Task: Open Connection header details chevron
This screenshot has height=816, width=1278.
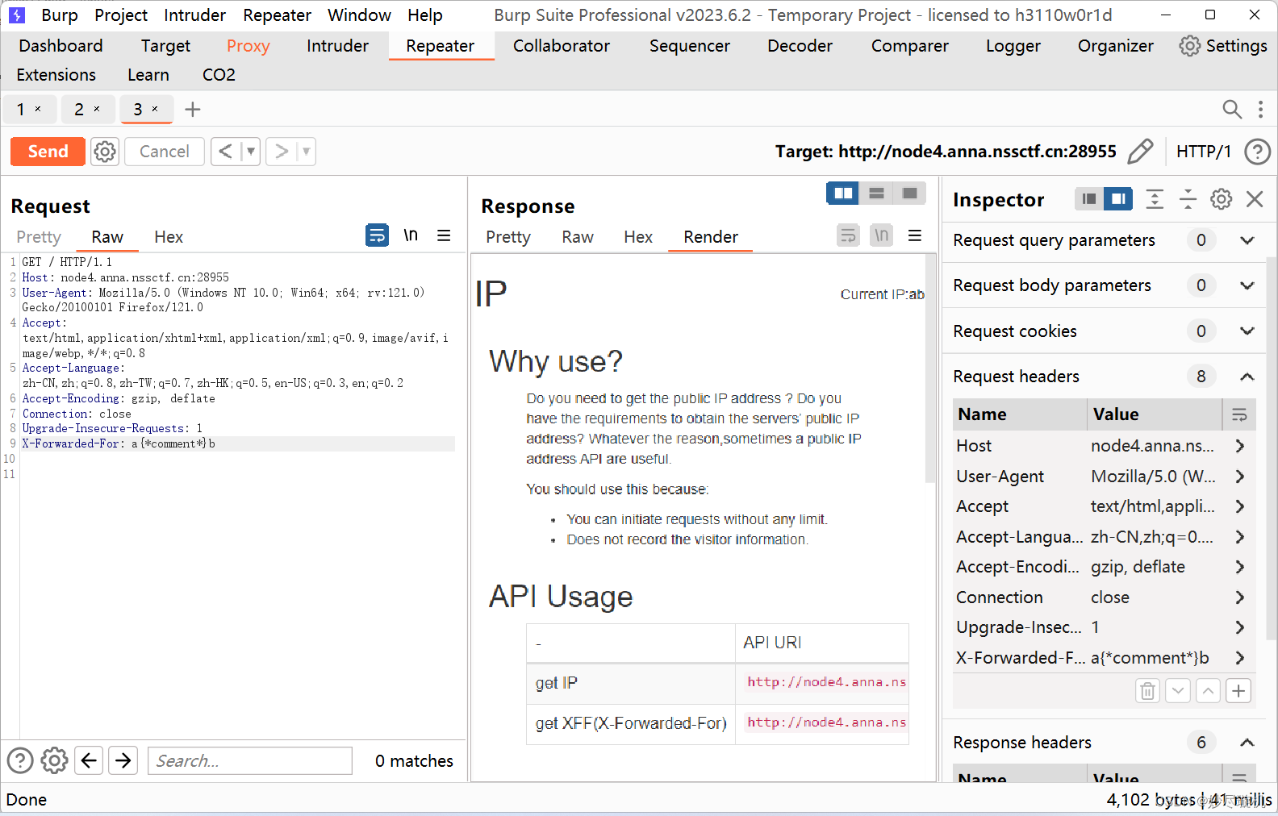Action: [1240, 597]
